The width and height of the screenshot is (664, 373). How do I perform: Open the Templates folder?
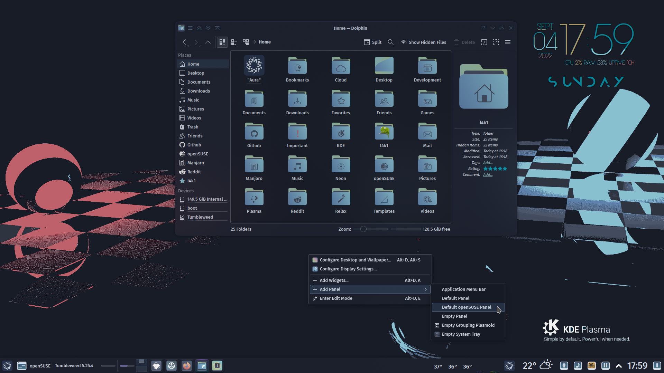[384, 201]
